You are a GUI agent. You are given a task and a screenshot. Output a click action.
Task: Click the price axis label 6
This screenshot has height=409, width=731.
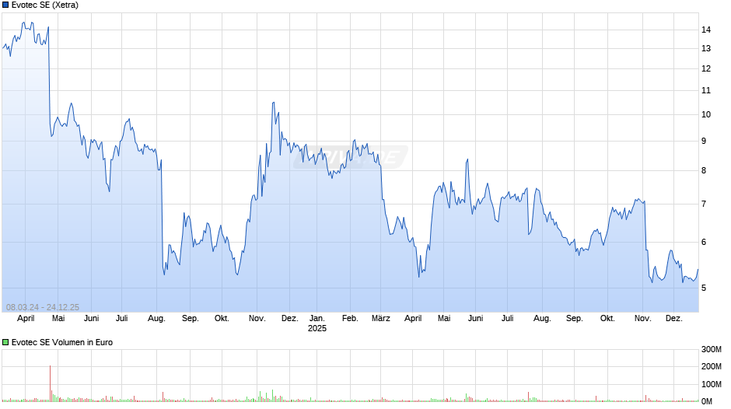pyautogui.click(x=704, y=242)
